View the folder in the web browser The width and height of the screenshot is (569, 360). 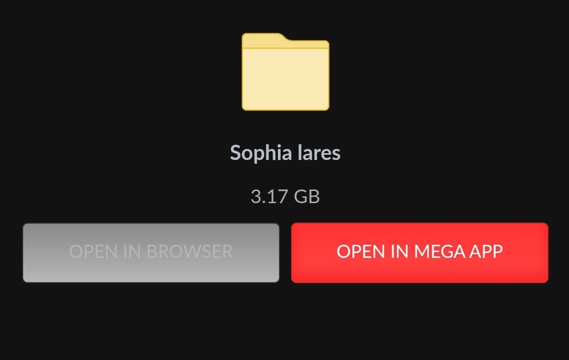(x=151, y=253)
